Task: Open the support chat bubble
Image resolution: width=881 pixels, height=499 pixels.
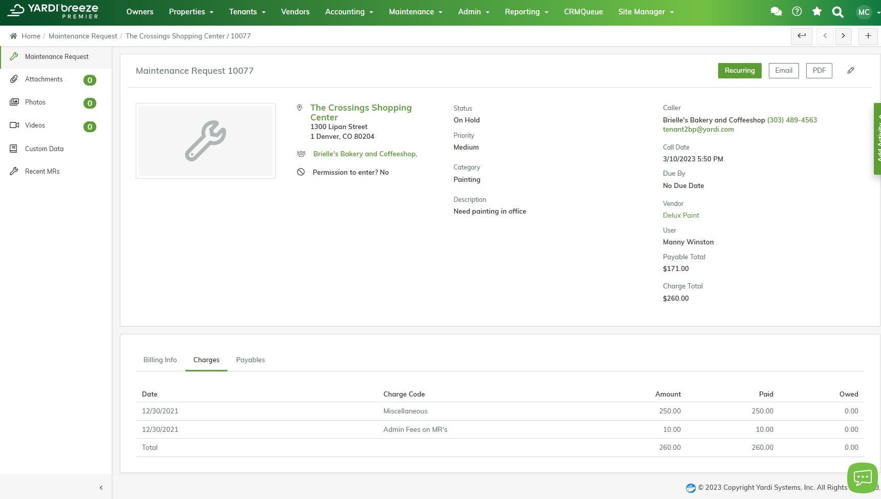Action: pyautogui.click(x=863, y=477)
